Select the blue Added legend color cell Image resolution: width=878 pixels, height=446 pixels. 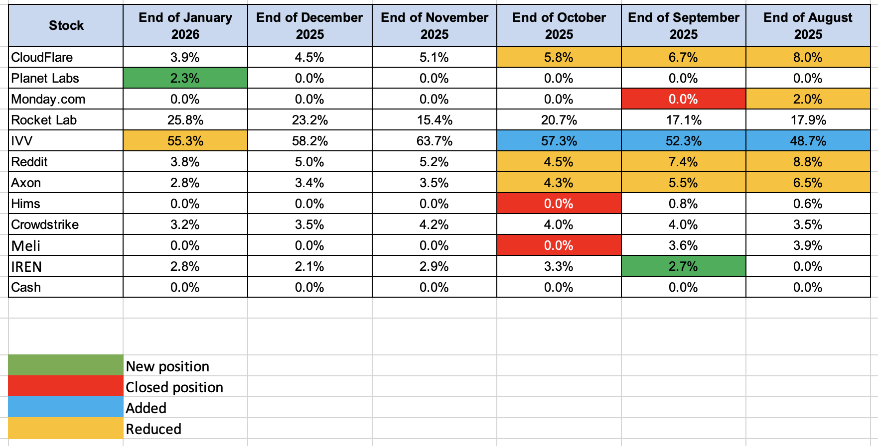66,407
